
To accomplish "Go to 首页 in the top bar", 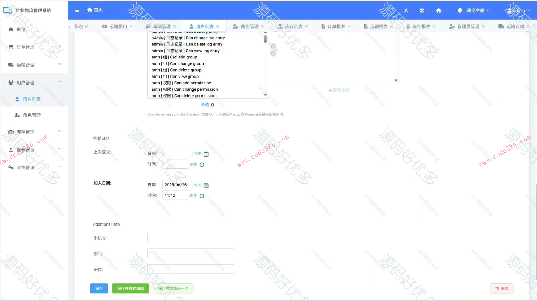I will [95, 10].
